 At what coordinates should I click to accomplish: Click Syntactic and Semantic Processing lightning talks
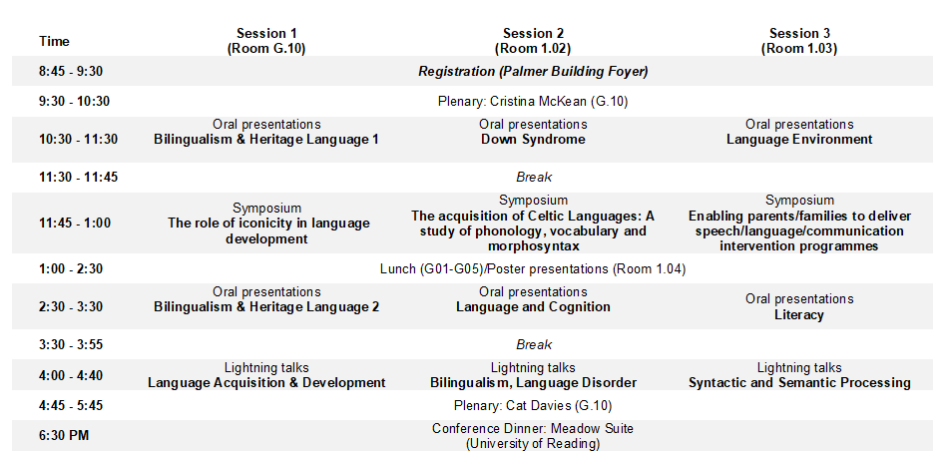click(799, 382)
